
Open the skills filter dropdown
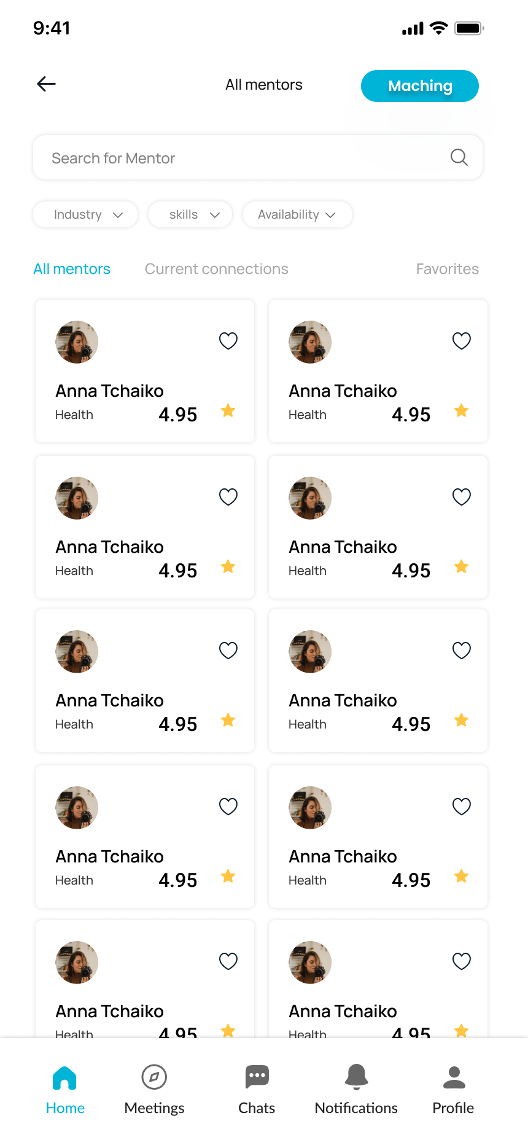click(190, 214)
